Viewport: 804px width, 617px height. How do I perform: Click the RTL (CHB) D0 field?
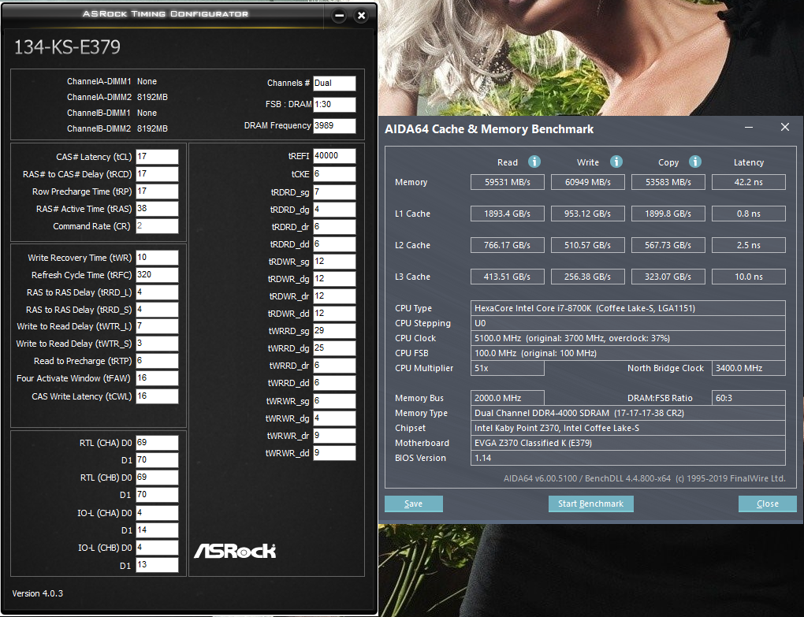pos(157,478)
